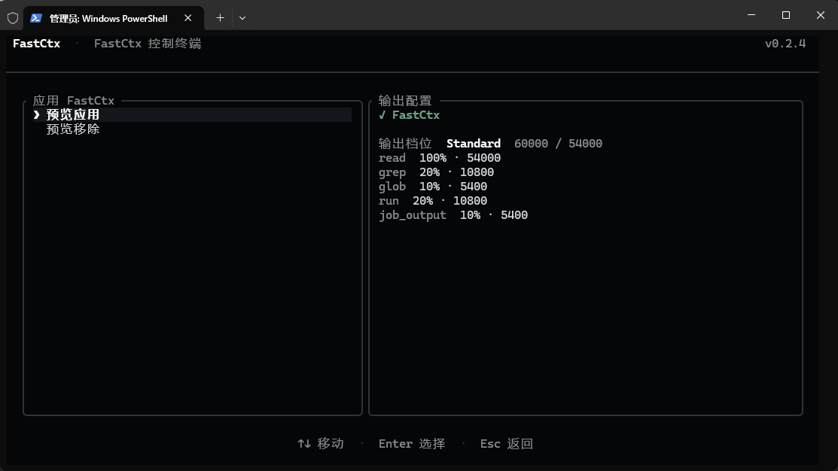This screenshot has height=471, width=838.
Task: Close the Windows PowerShell tab
Action: tap(188, 18)
